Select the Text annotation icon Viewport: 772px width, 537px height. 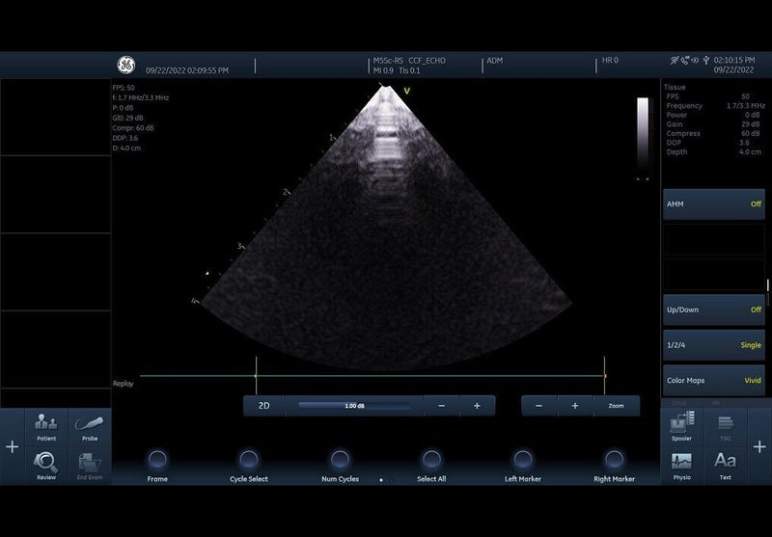point(725,465)
